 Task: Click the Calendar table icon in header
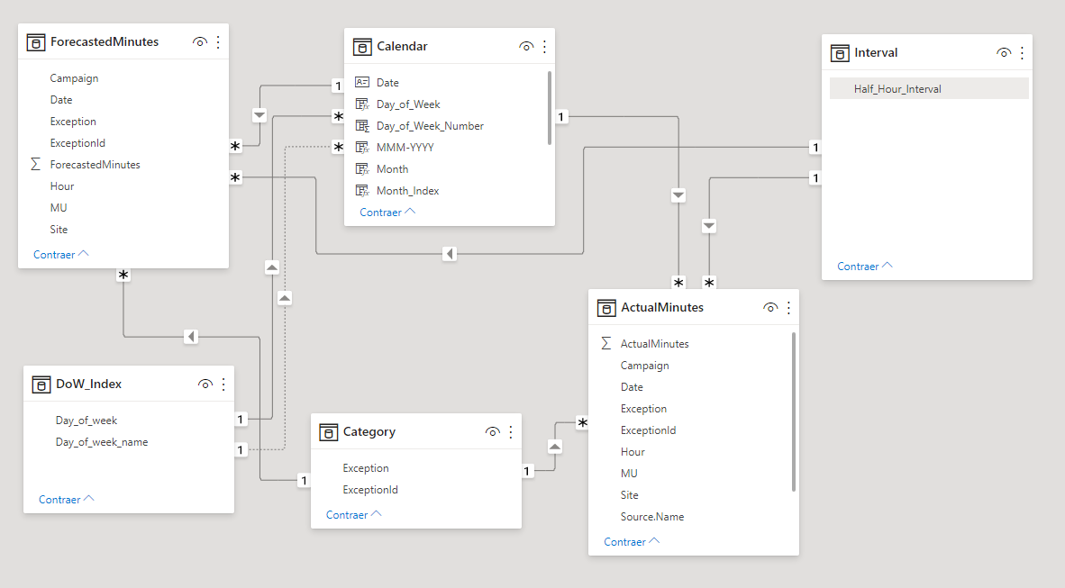click(x=362, y=47)
